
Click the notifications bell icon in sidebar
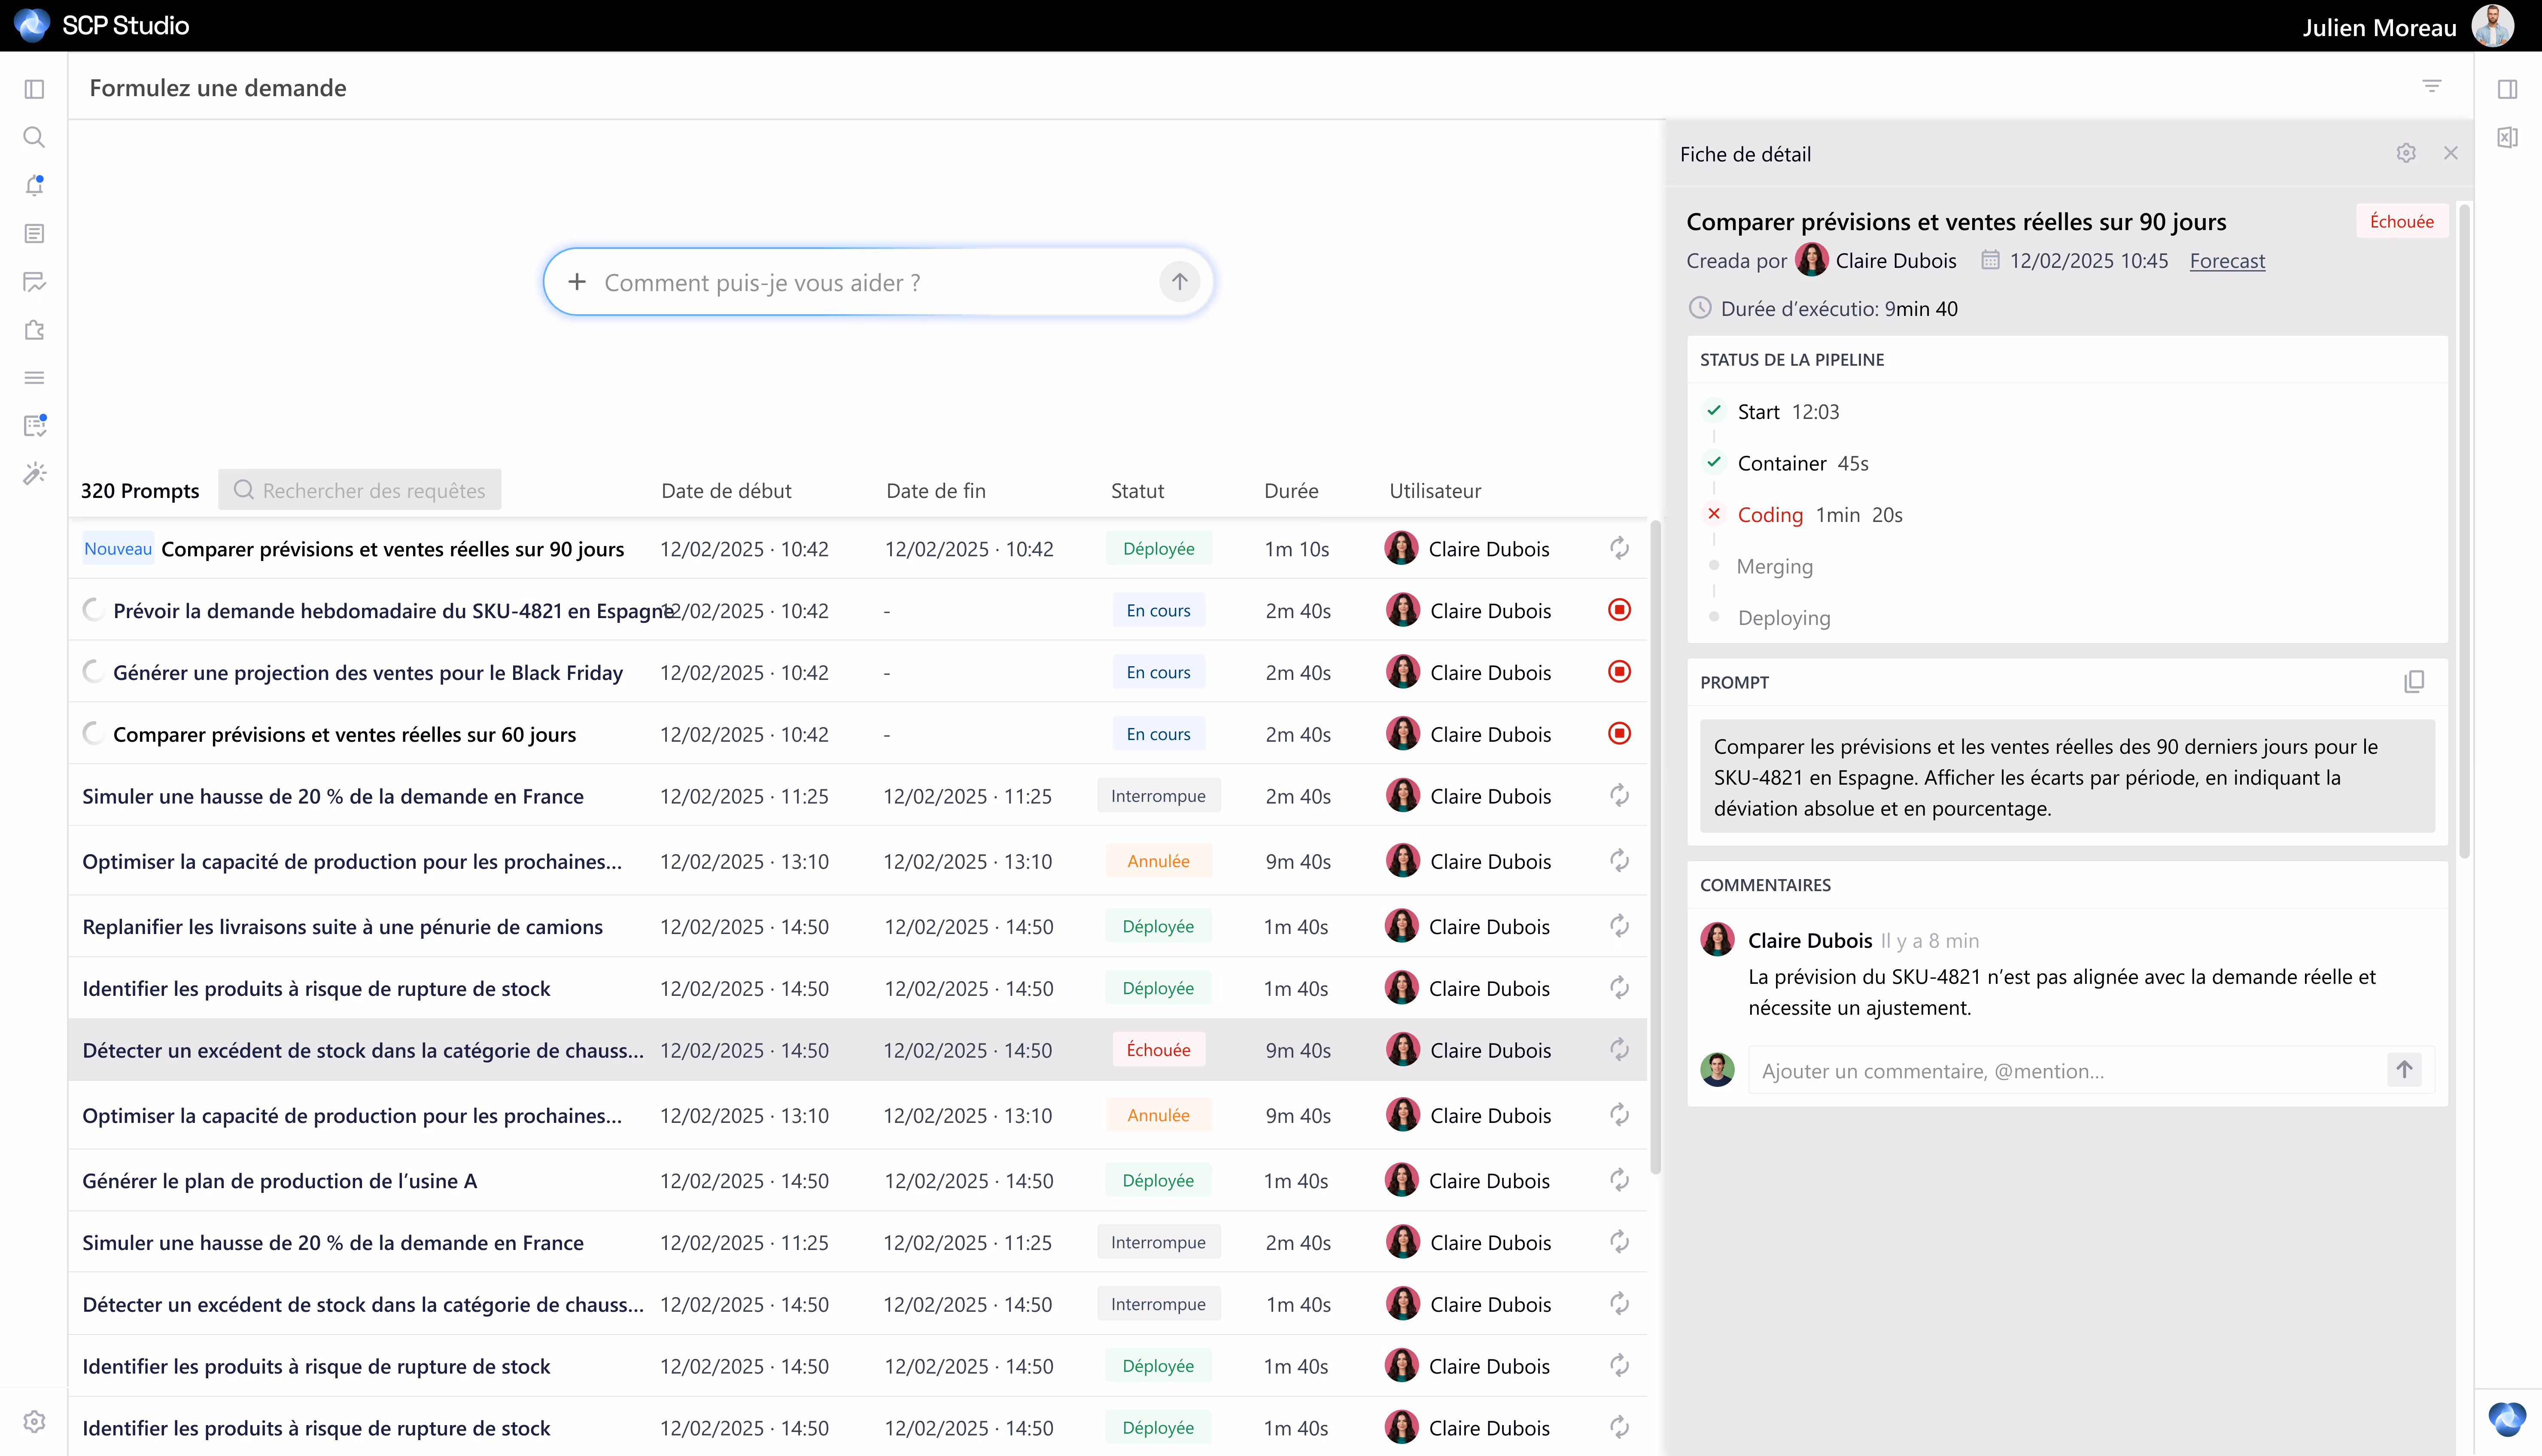click(34, 185)
